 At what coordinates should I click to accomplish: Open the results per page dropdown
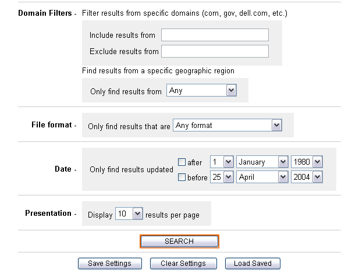pos(129,214)
